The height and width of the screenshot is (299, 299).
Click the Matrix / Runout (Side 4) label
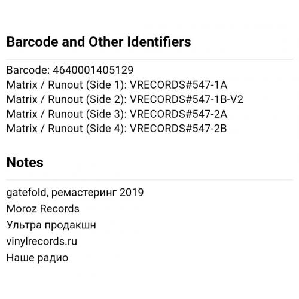66,129
